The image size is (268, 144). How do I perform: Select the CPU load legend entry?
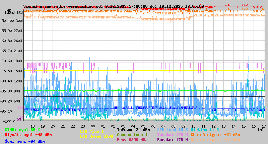(173, 130)
